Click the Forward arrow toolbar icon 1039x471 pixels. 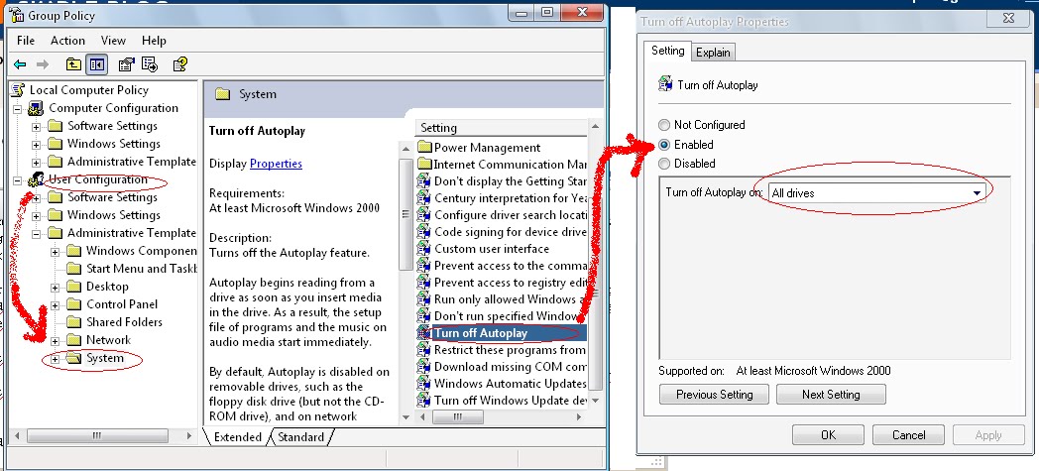[43, 64]
